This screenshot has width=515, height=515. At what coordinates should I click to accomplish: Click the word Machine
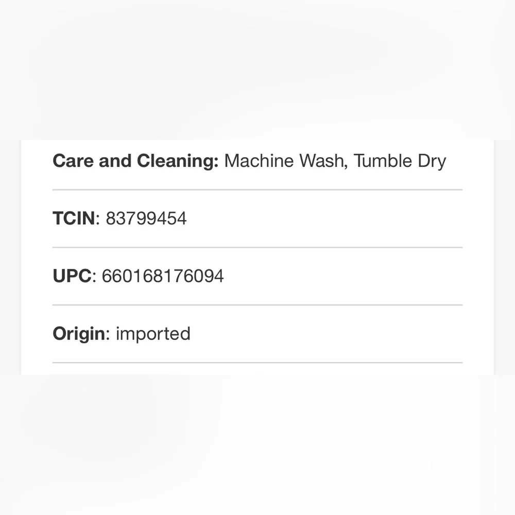(x=259, y=161)
